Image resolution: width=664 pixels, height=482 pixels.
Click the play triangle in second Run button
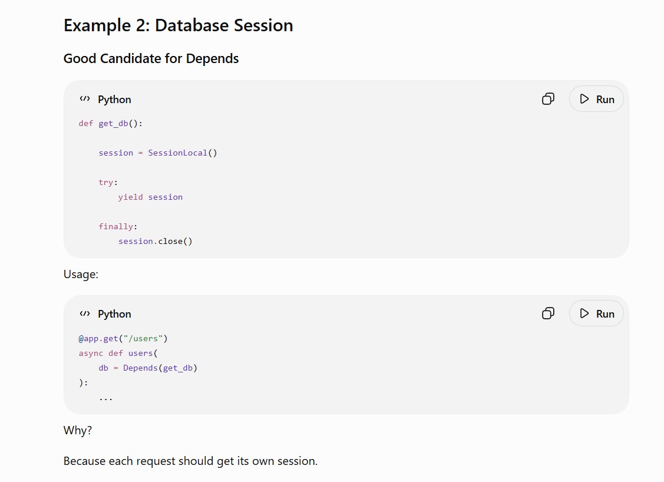tap(584, 313)
